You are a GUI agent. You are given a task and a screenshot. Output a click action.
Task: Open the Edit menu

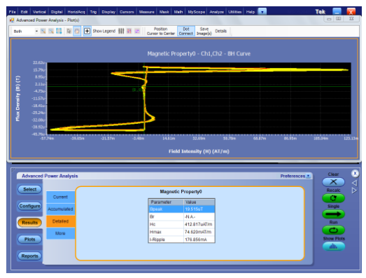[24, 12]
